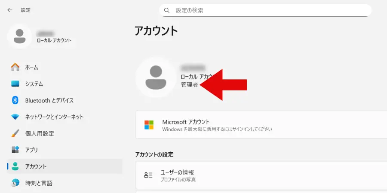The width and height of the screenshot is (387, 193).
Task: Open the Microsoft アカウント card
Action: point(261,124)
